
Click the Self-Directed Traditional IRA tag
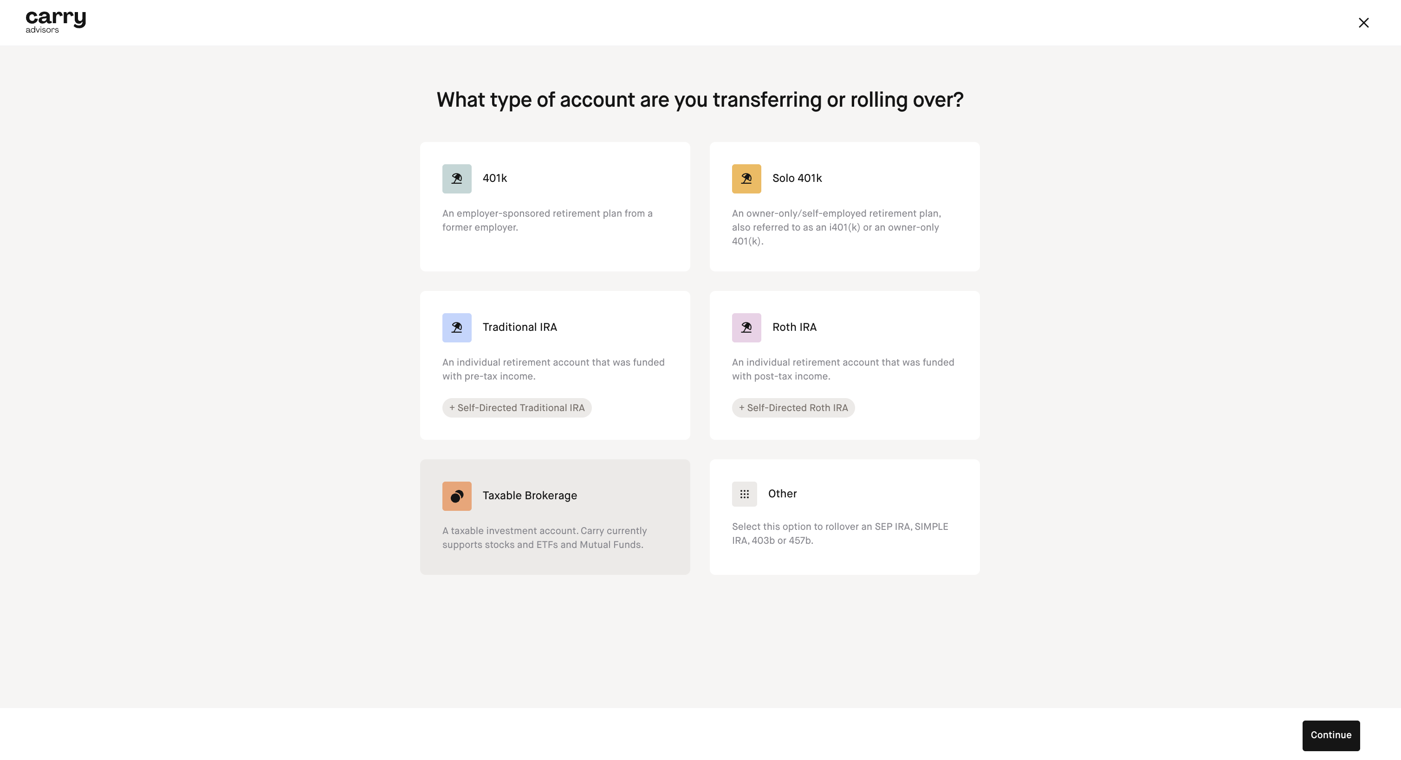click(517, 408)
